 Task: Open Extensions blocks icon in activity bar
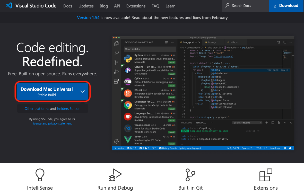(x=116, y=81)
